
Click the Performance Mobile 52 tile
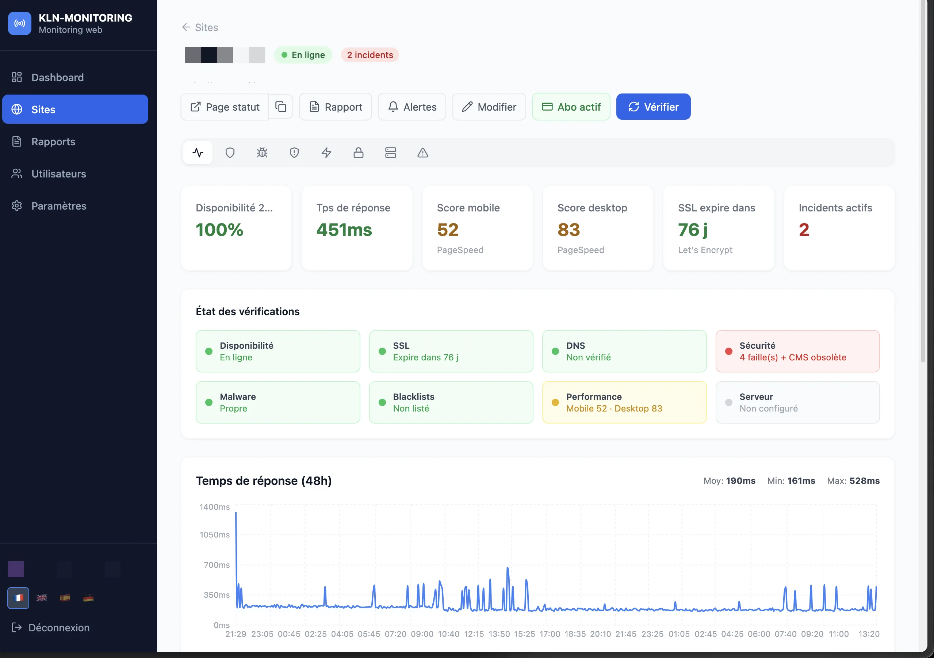click(624, 402)
